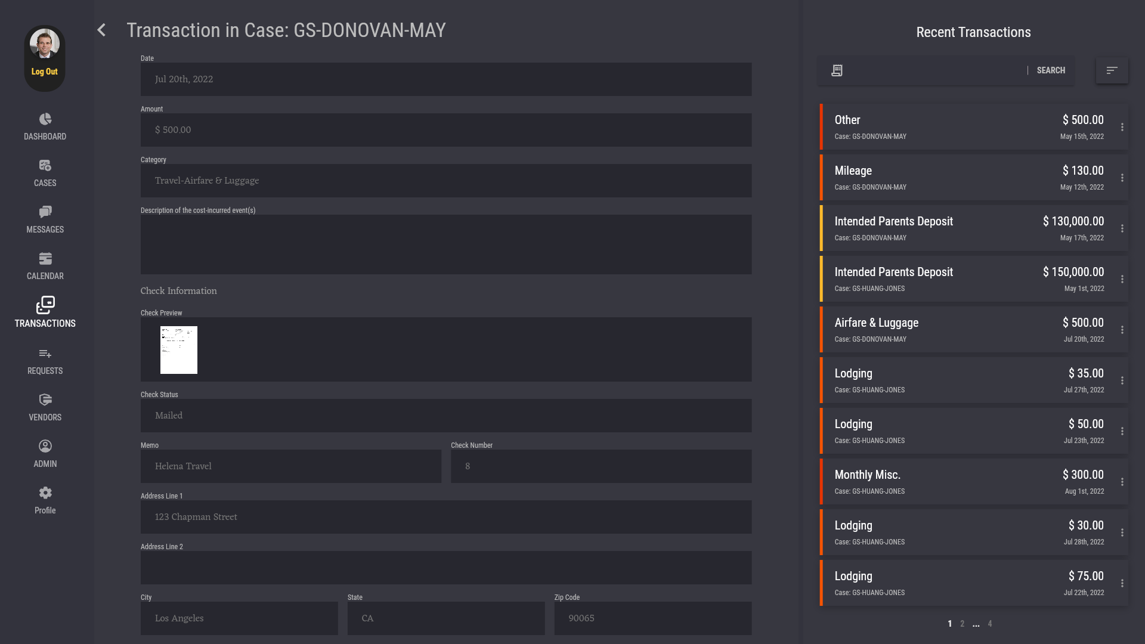Click the back arrow next to the transaction title
The width and height of the screenshot is (1145, 644).
click(x=101, y=30)
